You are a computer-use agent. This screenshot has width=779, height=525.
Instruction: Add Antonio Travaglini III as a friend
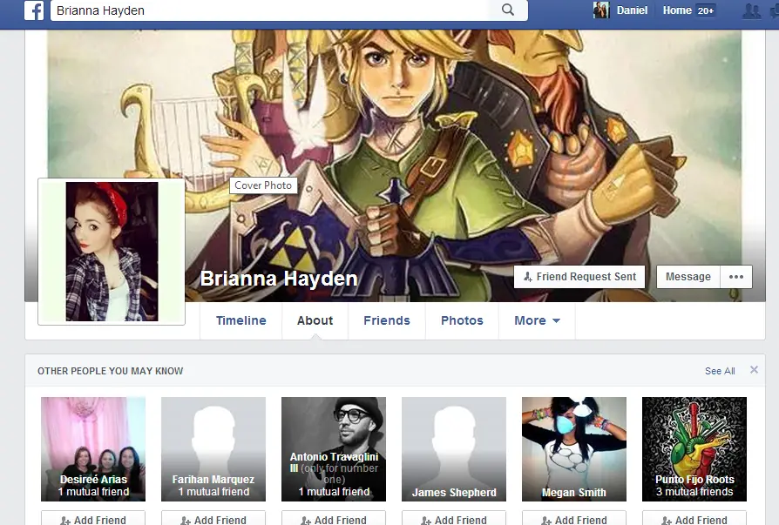tap(334, 519)
